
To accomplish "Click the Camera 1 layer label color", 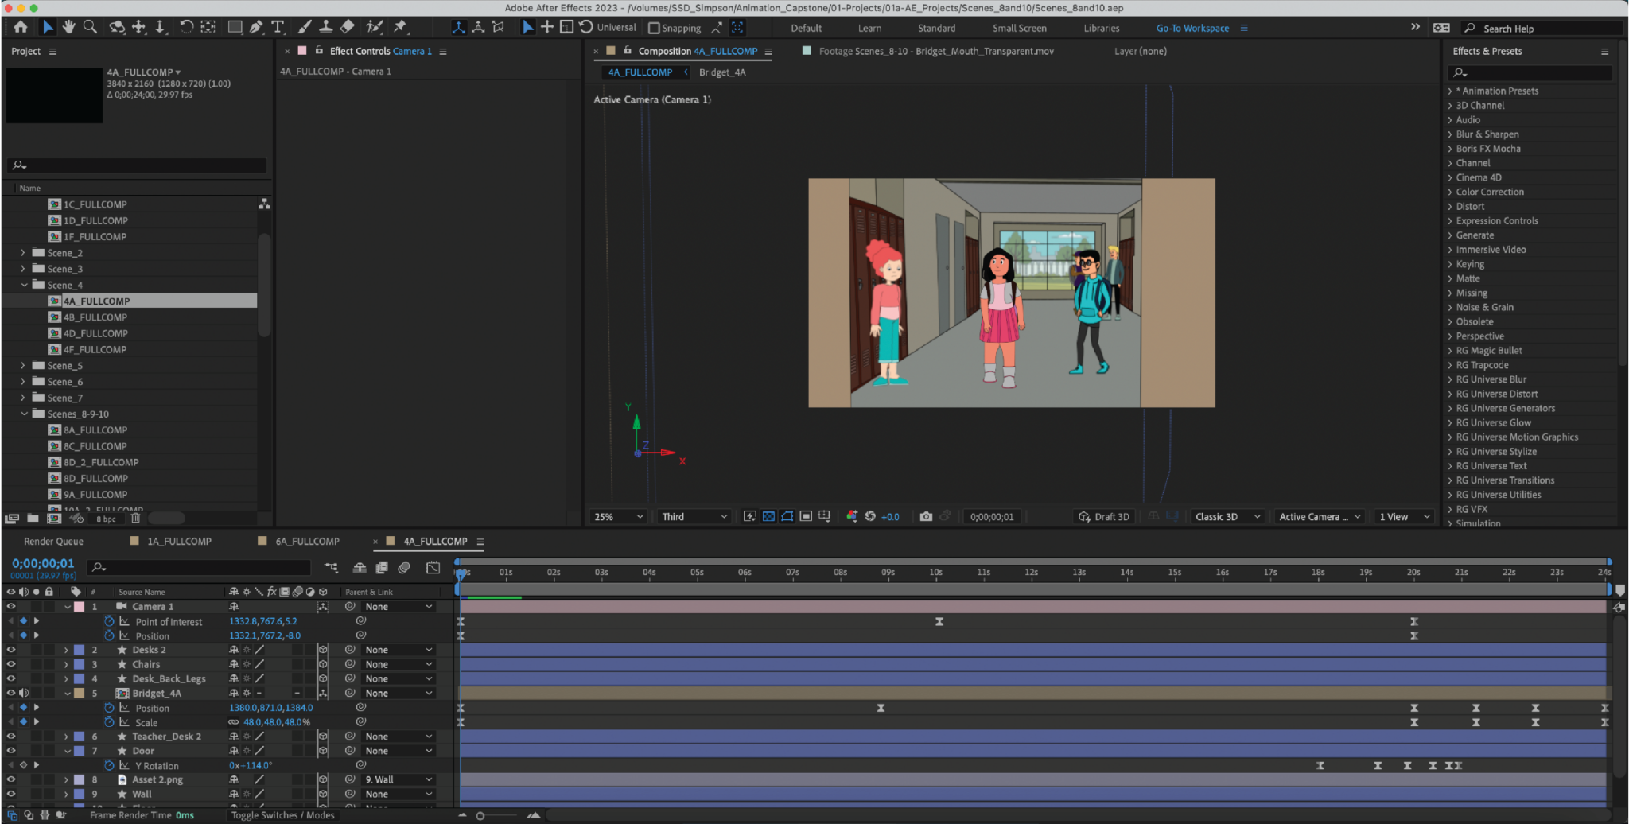I will [x=80, y=607].
